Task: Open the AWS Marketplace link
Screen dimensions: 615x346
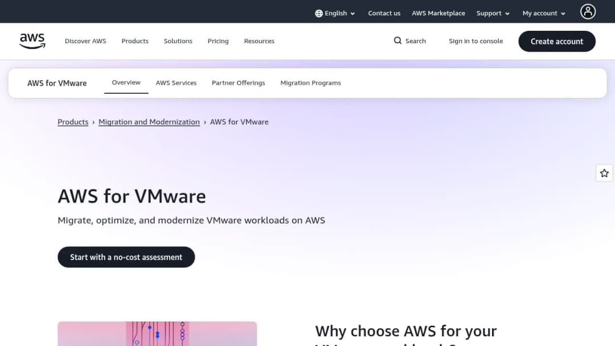Action: point(438,13)
